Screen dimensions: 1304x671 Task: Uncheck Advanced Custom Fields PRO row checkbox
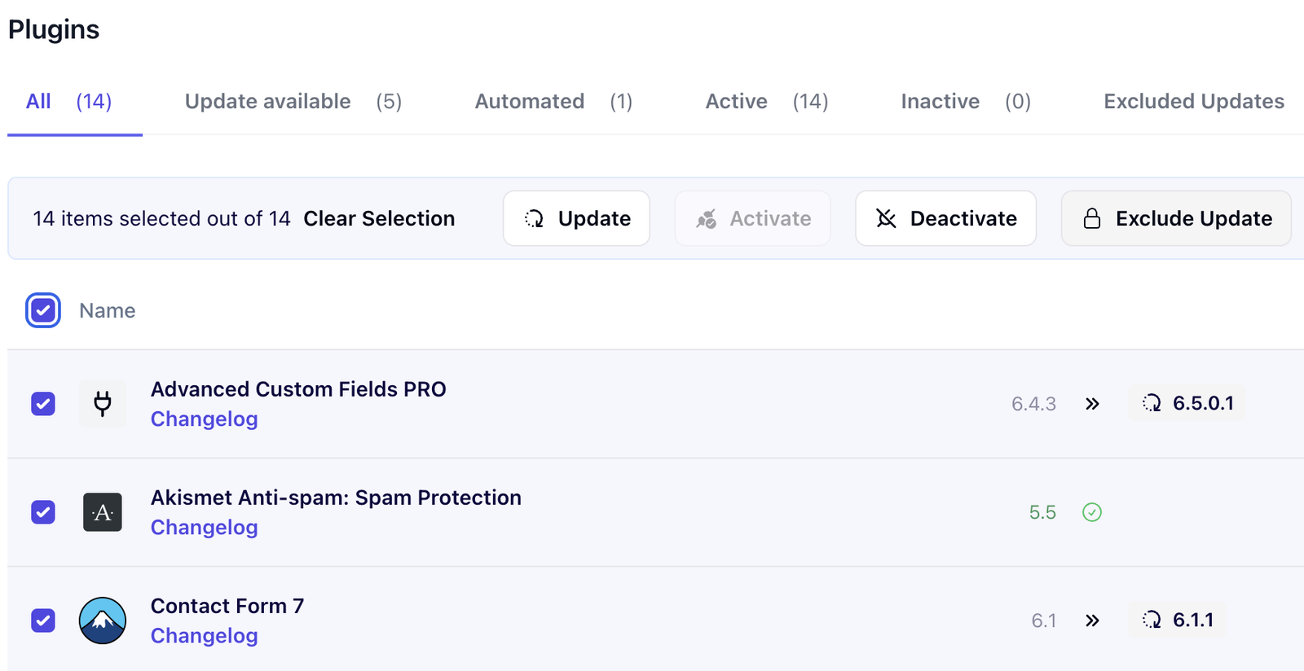(42, 403)
